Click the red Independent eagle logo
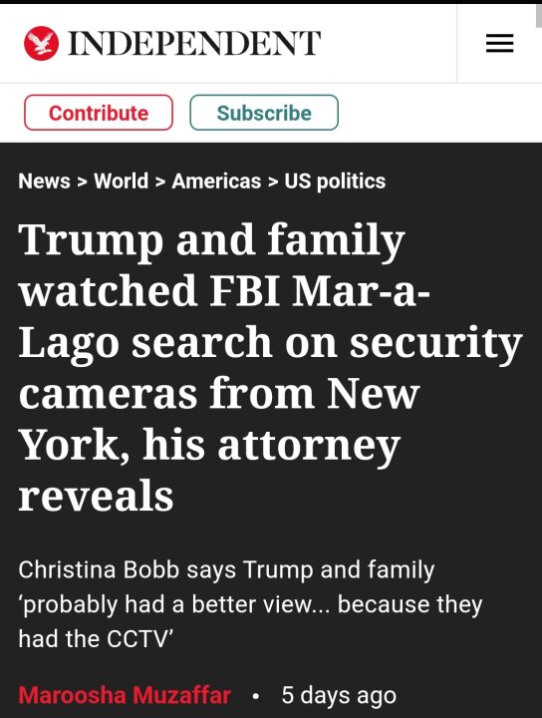 click(41, 44)
